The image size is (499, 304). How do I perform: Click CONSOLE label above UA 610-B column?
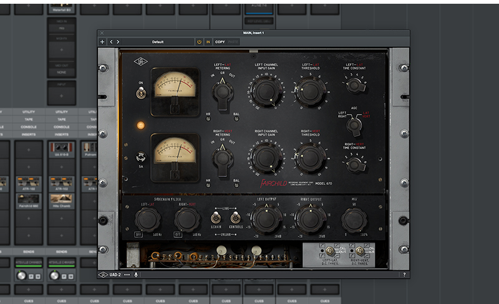61,127
